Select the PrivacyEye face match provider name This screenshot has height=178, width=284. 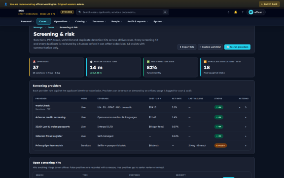[x=49, y=146]
